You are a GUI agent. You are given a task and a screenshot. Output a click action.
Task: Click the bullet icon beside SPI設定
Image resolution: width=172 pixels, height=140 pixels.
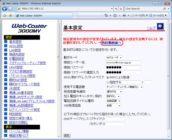(x=6, y=88)
